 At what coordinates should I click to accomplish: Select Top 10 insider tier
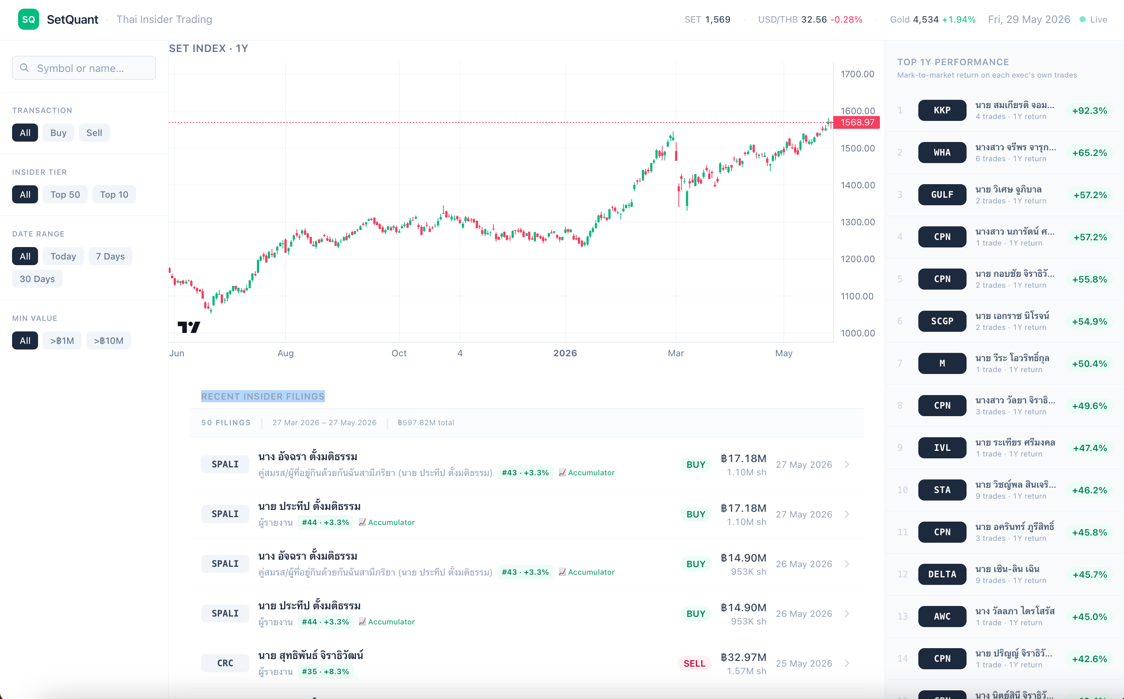(x=114, y=195)
